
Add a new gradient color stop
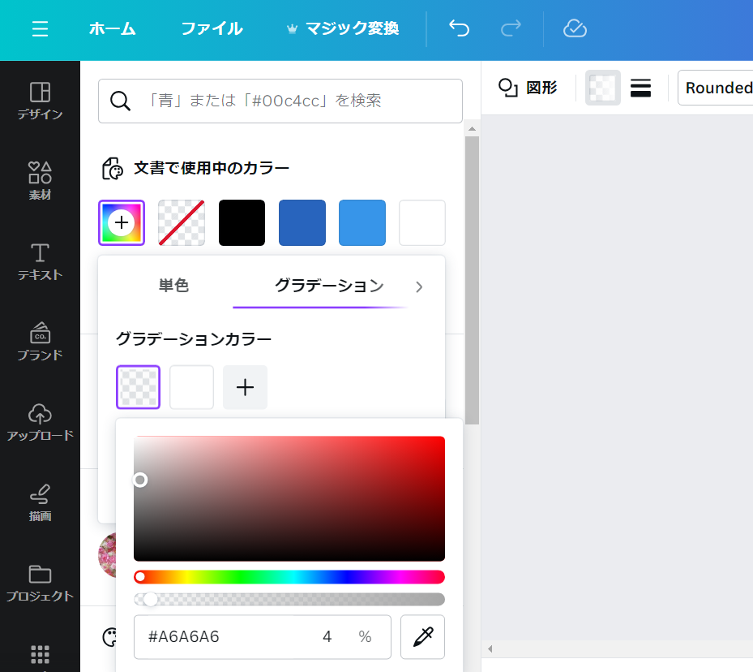(x=245, y=387)
